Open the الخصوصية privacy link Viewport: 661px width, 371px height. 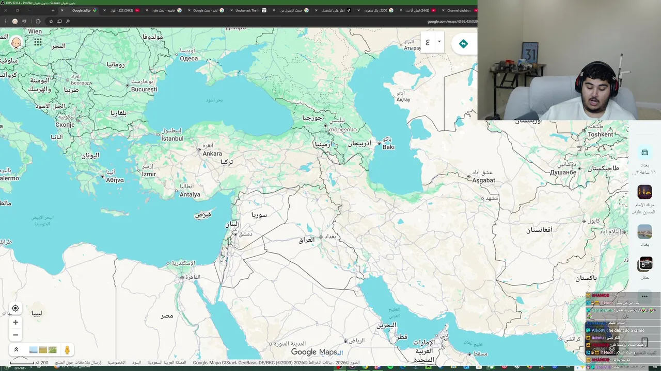click(x=117, y=362)
